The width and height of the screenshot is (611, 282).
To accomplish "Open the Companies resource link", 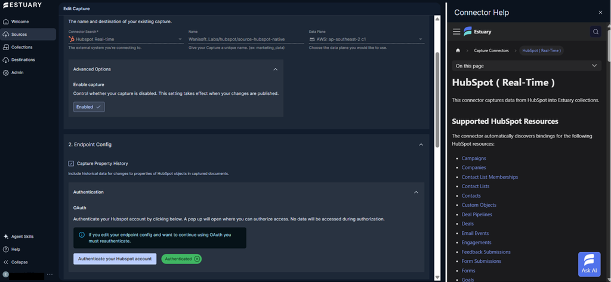I will (x=474, y=167).
